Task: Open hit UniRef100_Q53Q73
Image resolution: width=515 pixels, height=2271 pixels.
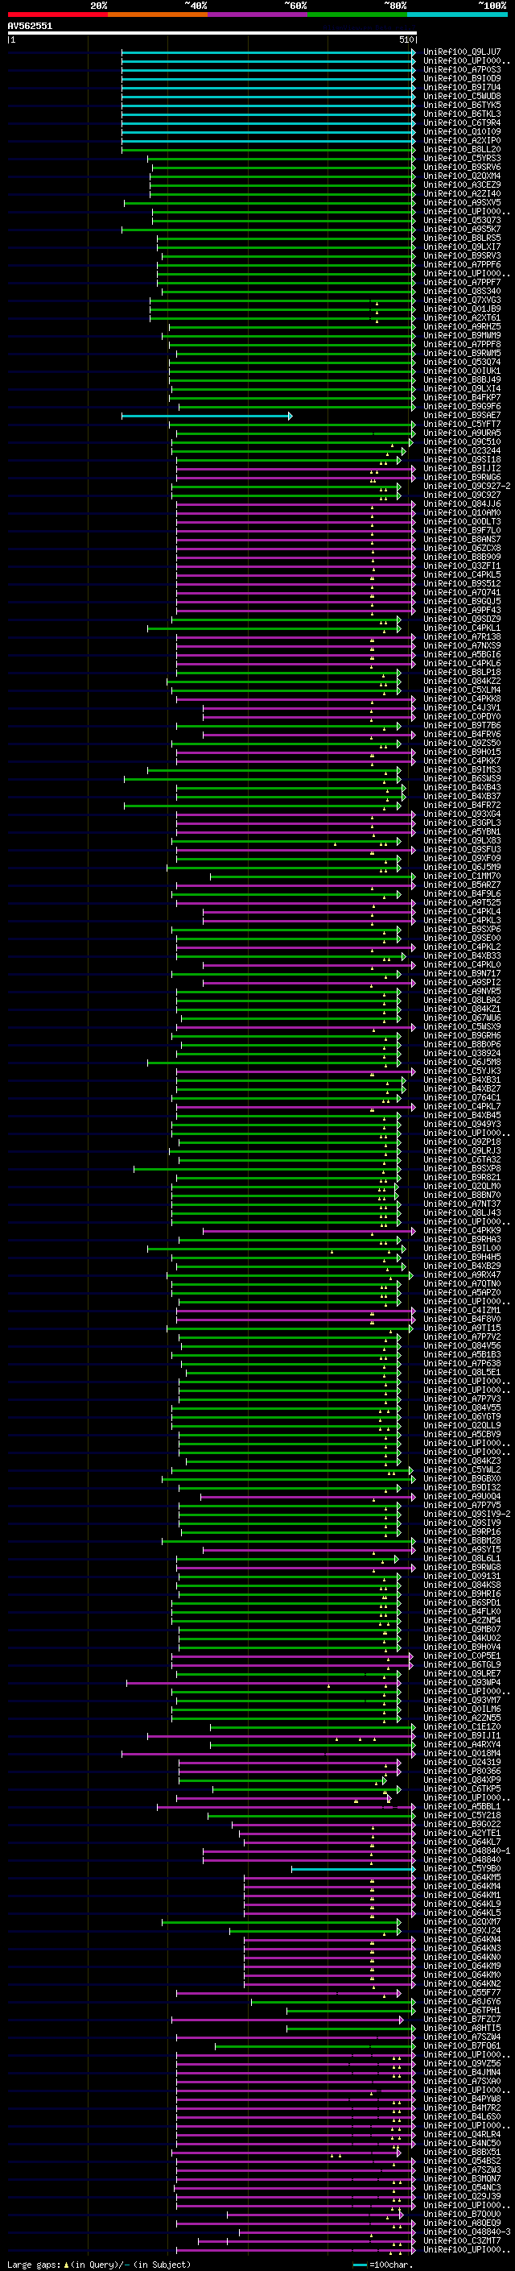Action: [462, 221]
